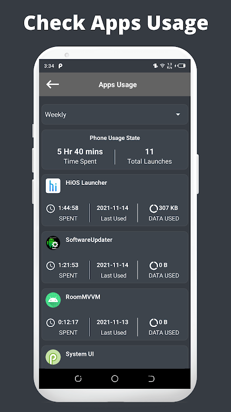Tap the Android home navigation button
The height and width of the screenshot is (412, 231).
(x=114, y=379)
